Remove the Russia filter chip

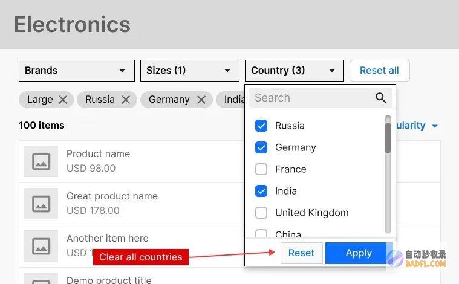(x=126, y=100)
